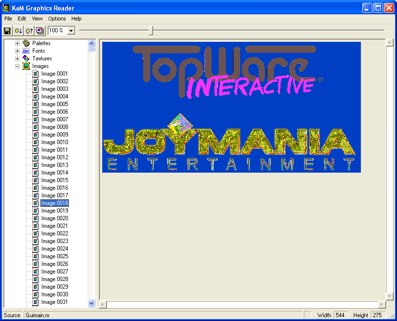This screenshot has height=321, width=397.
Task: Click the TopWare Joymania preview image
Action: pos(232,107)
